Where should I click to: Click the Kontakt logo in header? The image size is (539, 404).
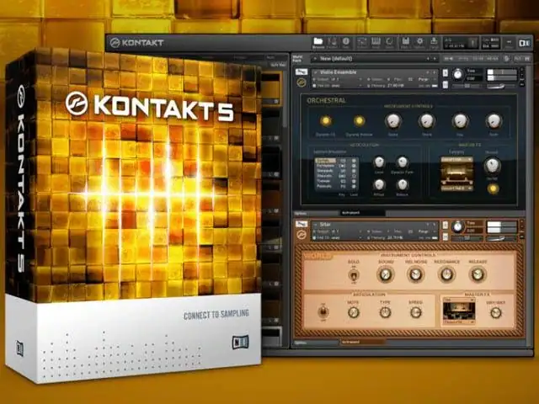tap(136, 43)
